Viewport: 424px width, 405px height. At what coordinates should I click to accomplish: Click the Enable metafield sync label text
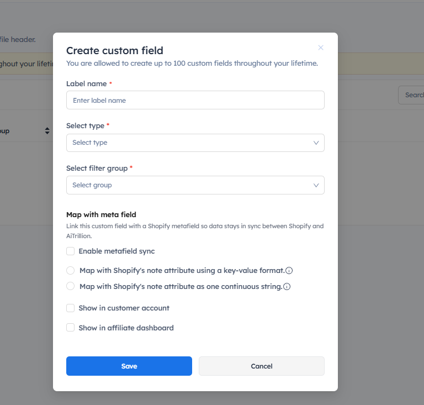click(x=116, y=251)
